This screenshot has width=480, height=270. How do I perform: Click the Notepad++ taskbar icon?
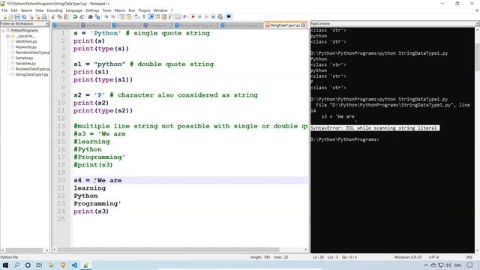pos(85,265)
